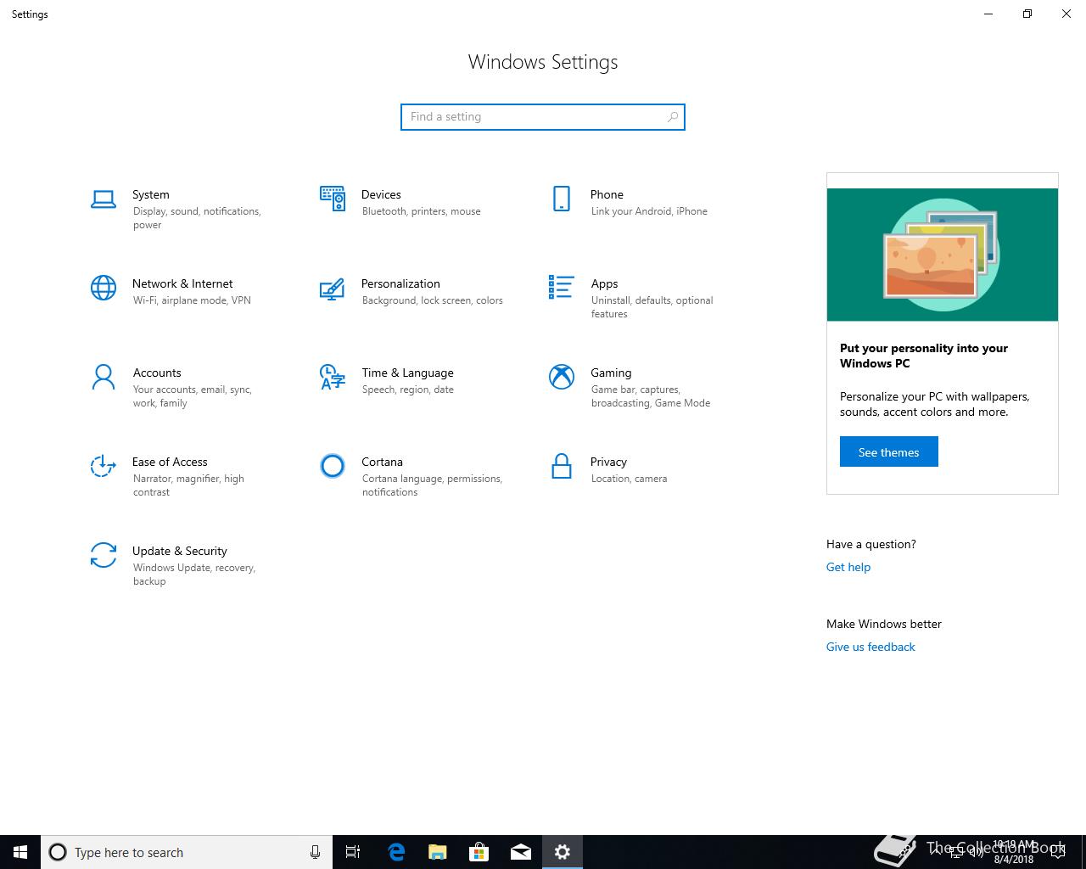Viewport: 1086px width, 869px height.
Task: Open the Privacy lock icon
Action: click(562, 466)
